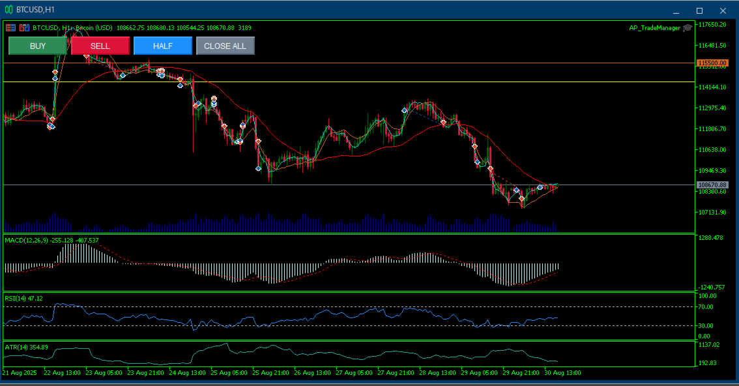The height and width of the screenshot is (386, 739).
Task: Select the orange horizontal line at 115500
Action: tap(349, 63)
